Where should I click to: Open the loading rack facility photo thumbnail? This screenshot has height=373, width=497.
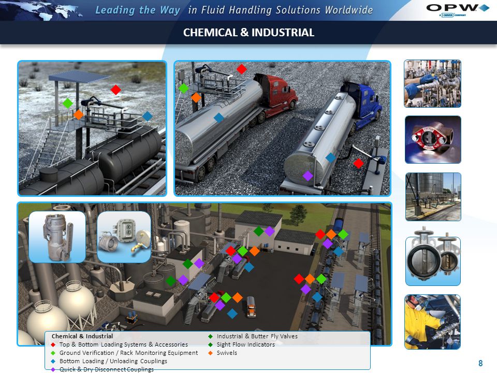pyautogui.click(x=433, y=197)
